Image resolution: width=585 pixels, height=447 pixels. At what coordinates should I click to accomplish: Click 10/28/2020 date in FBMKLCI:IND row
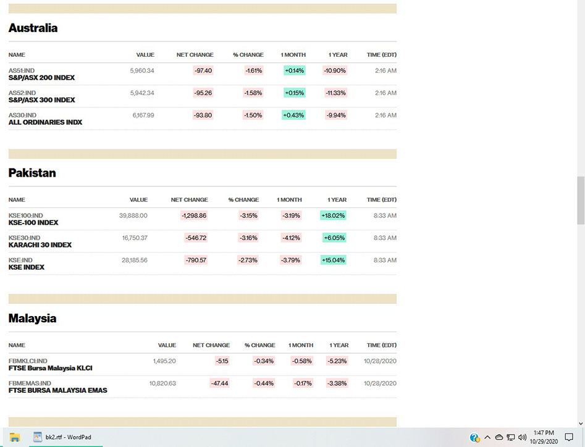380,361
